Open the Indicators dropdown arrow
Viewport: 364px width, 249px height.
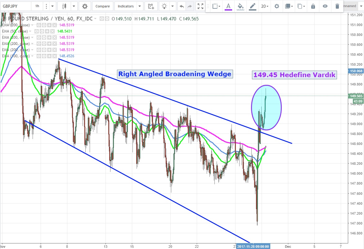(139, 6)
